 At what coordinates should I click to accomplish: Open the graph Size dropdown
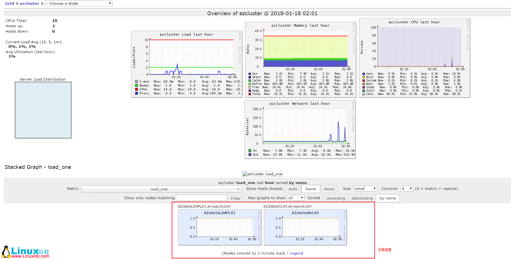pos(365,188)
